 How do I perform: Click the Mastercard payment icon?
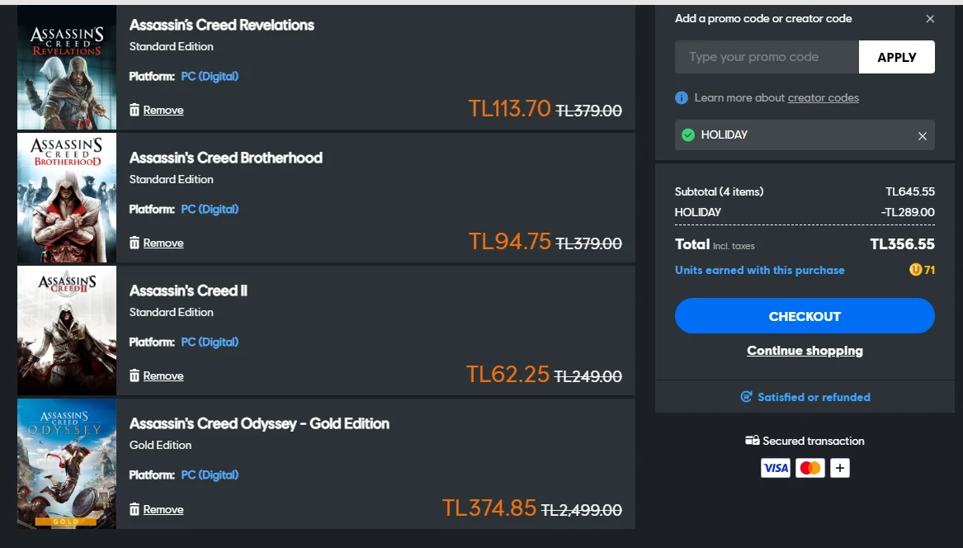tap(810, 468)
